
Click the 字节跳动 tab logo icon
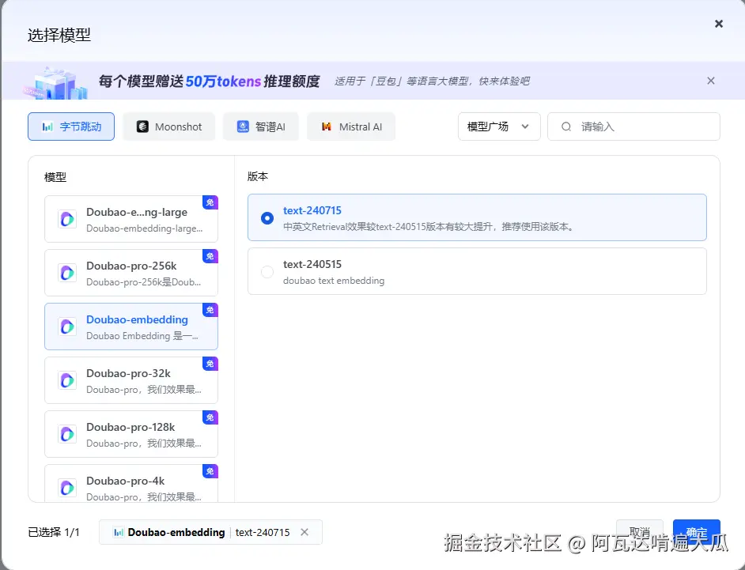pyautogui.click(x=47, y=126)
